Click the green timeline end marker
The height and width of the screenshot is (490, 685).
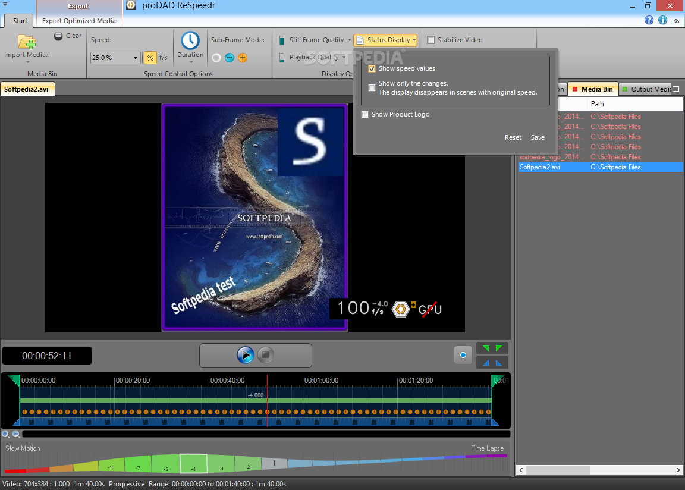click(498, 381)
